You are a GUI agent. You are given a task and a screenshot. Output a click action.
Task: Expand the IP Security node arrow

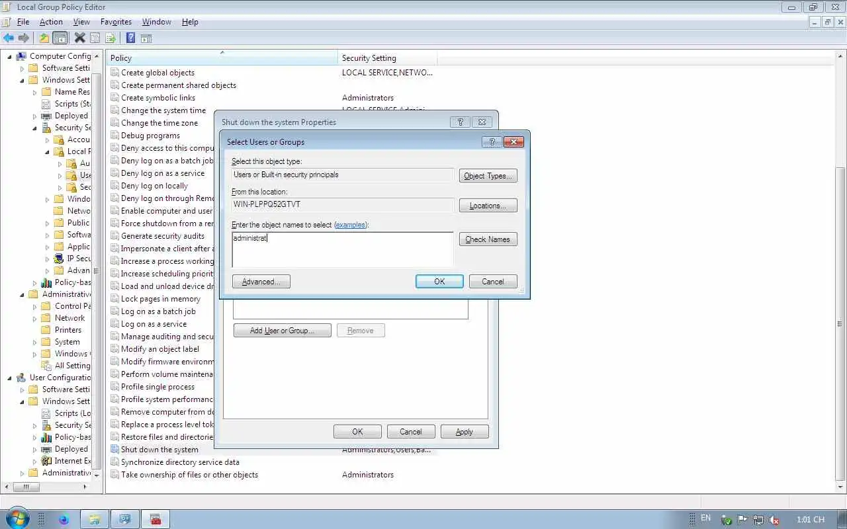tap(48, 259)
